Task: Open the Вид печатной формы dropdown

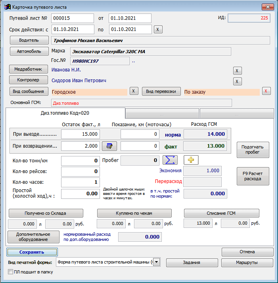Action: [x=157, y=262]
